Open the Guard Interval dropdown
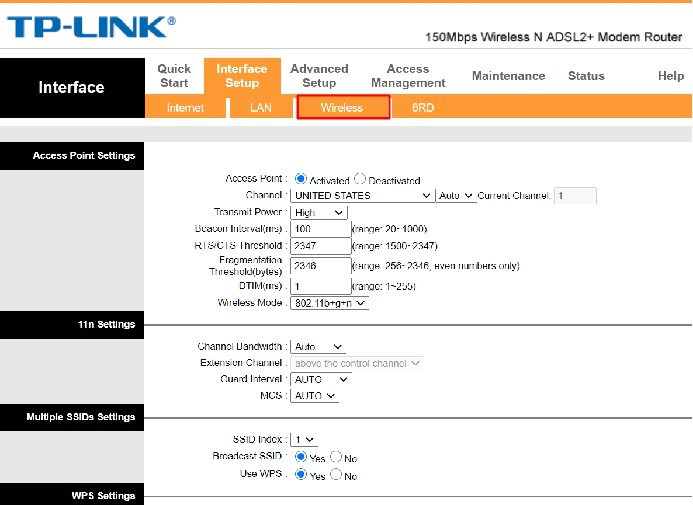 pos(321,379)
